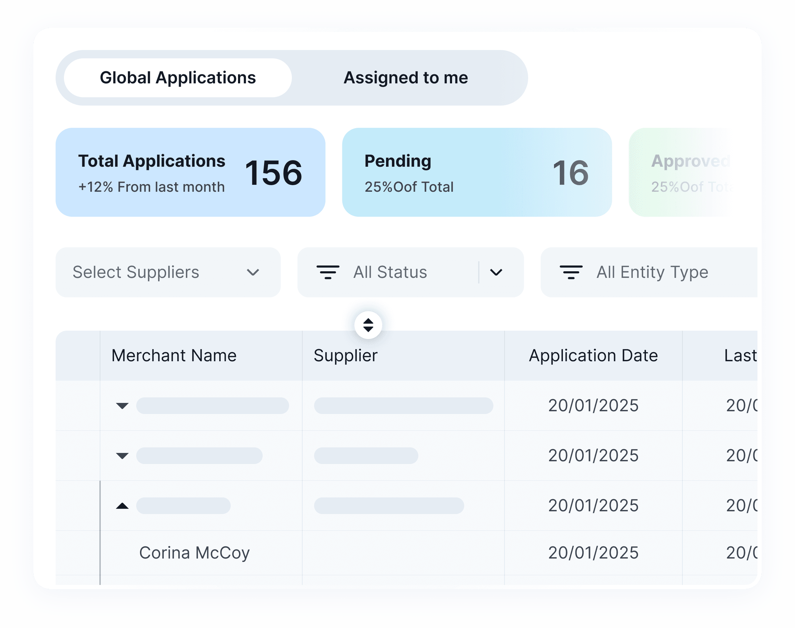
Task: Expand the first merchant row arrow
Action: coord(122,406)
